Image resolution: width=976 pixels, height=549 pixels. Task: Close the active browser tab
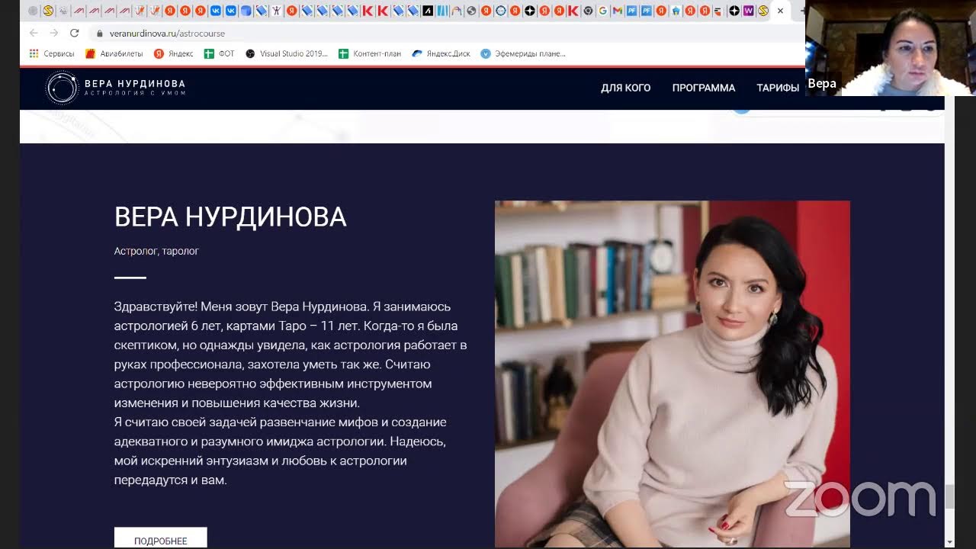tap(780, 11)
